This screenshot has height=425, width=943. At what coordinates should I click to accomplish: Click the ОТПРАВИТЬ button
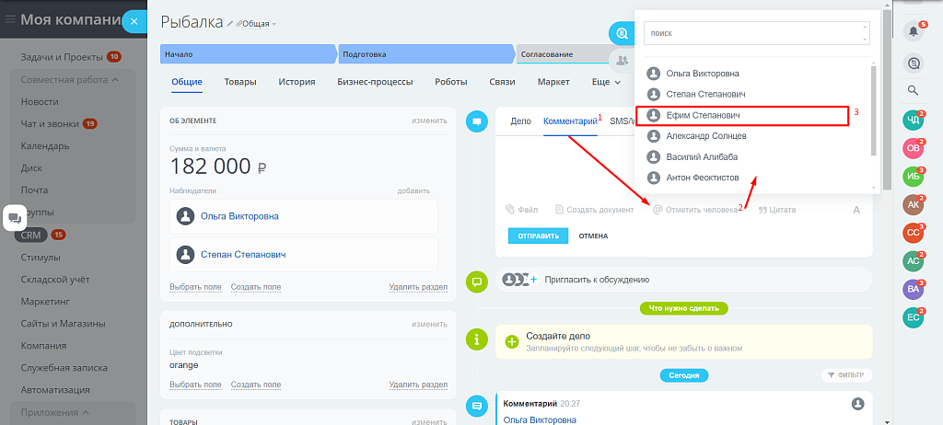pyautogui.click(x=538, y=235)
